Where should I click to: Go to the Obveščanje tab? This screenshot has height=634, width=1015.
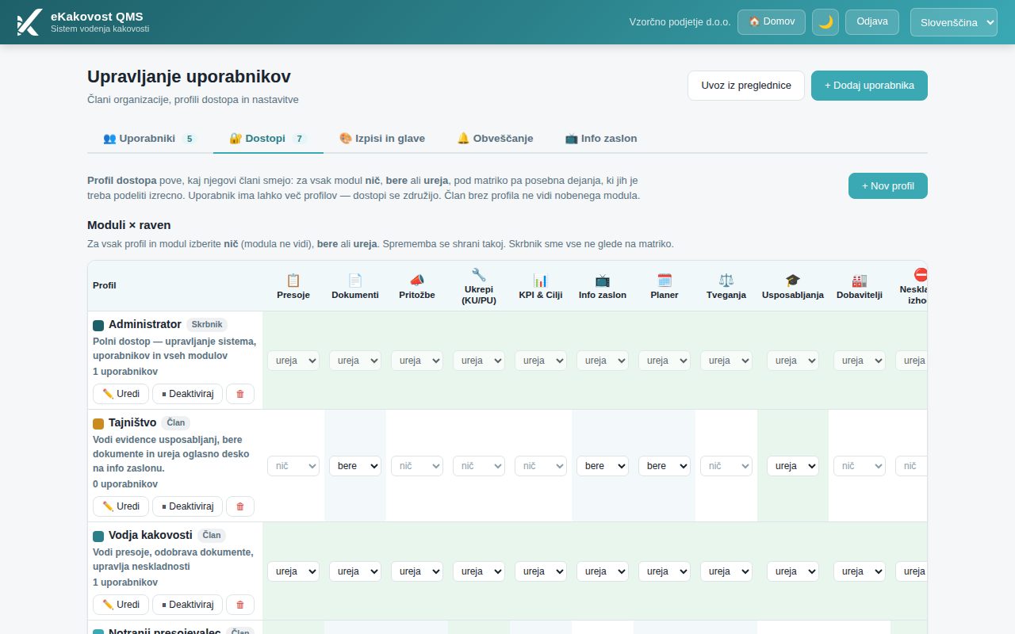click(x=495, y=138)
